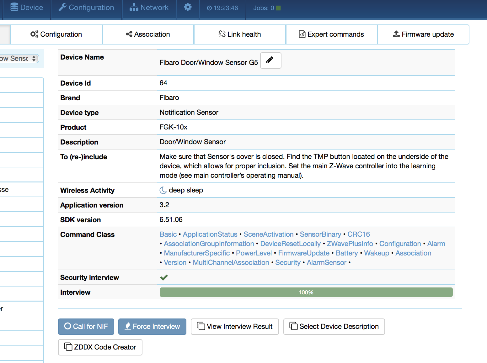Click the security interview green checkmark
This screenshot has height=363, width=487.
[x=164, y=277]
